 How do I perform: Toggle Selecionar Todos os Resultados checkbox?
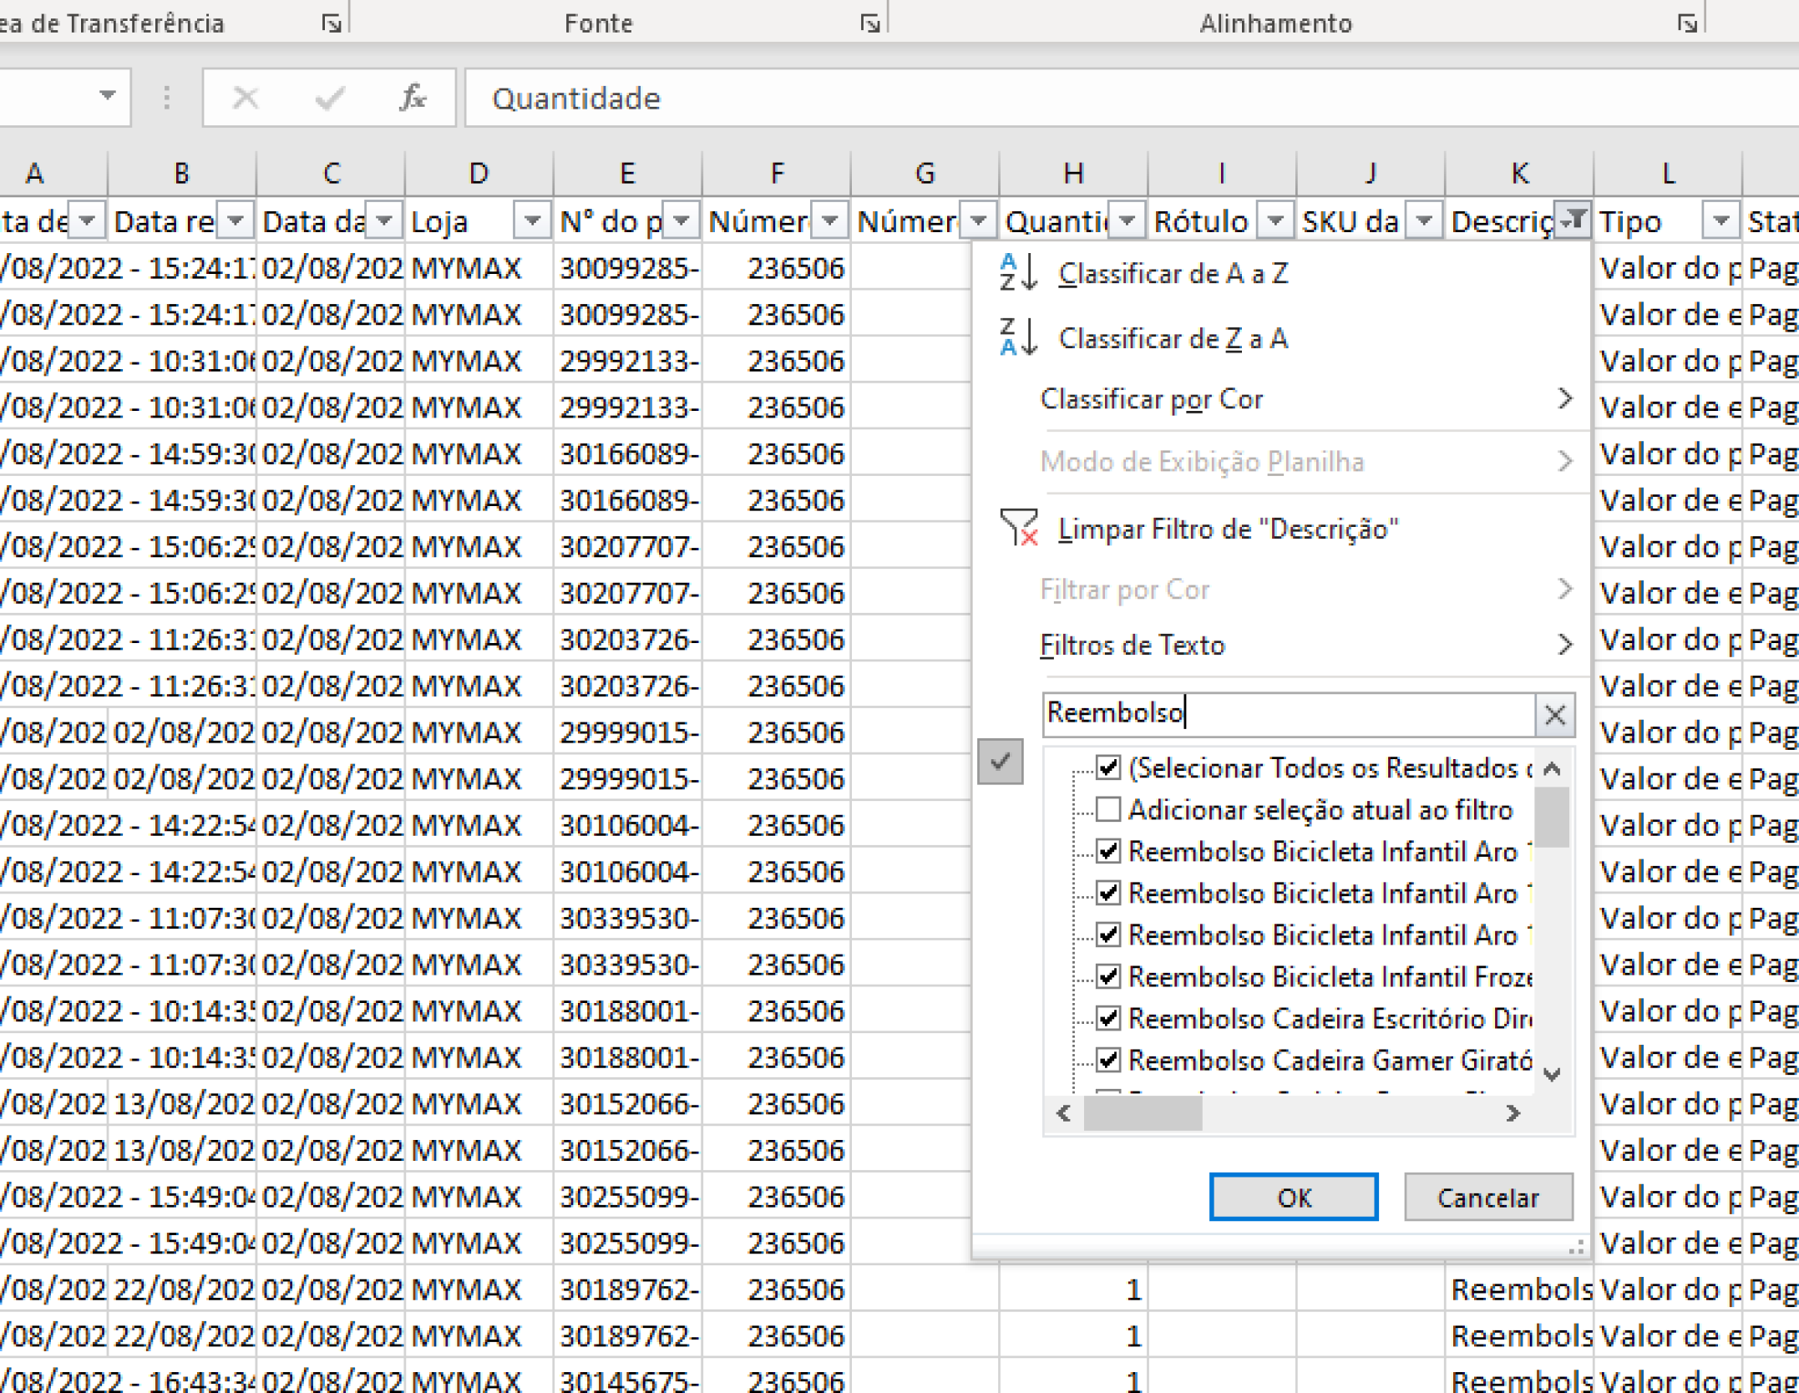(x=1108, y=767)
